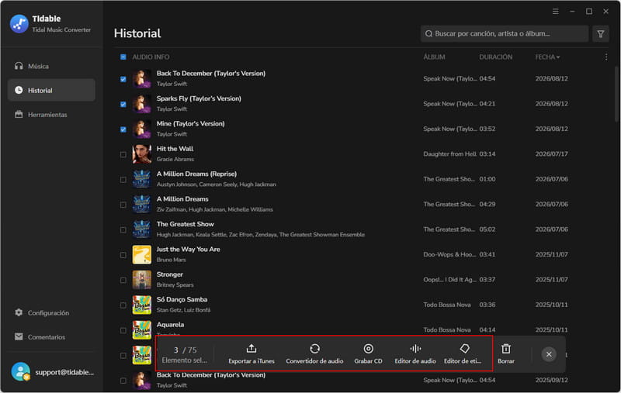Image resolution: width=621 pixels, height=393 pixels.
Task: Select the track title Sparks Fly (Taylor's Version)
Action: point(199,98)
